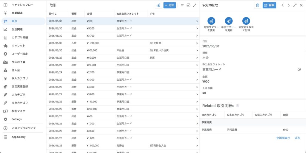Image resolution: width=306 pixels, height=153 pixels.
Task: Select the ¥3,700 生活用カード row
Action: (123, 36)
